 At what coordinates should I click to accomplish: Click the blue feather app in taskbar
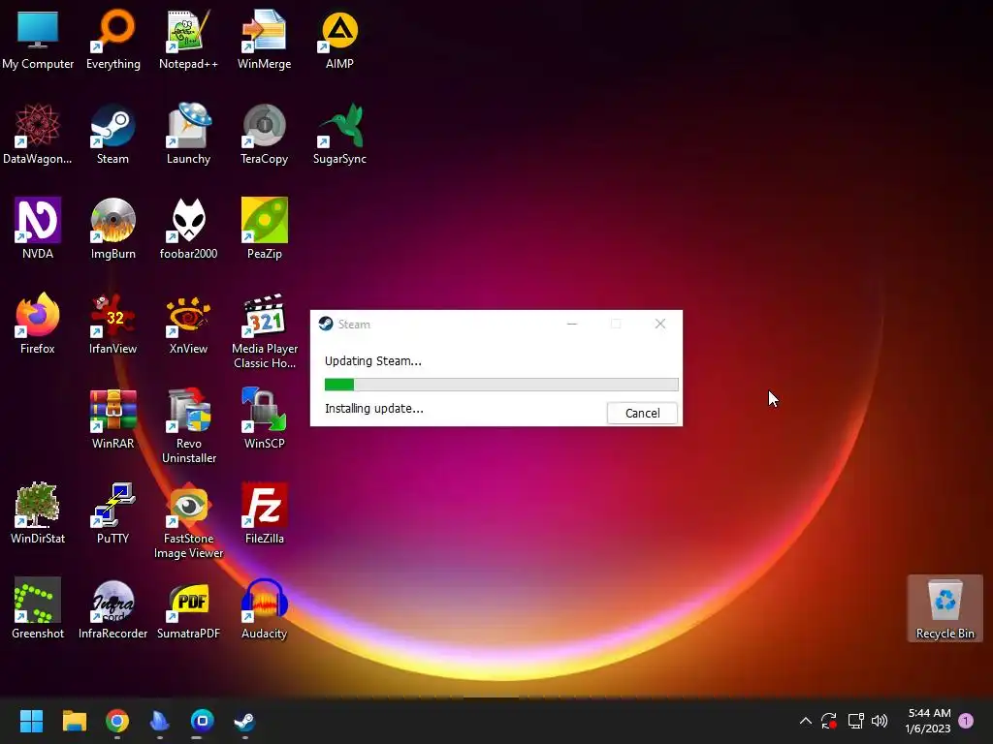click(160, 721)
